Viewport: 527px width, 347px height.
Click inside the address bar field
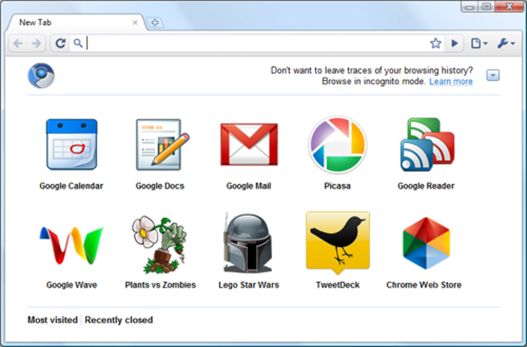click(x=255, y=43)
